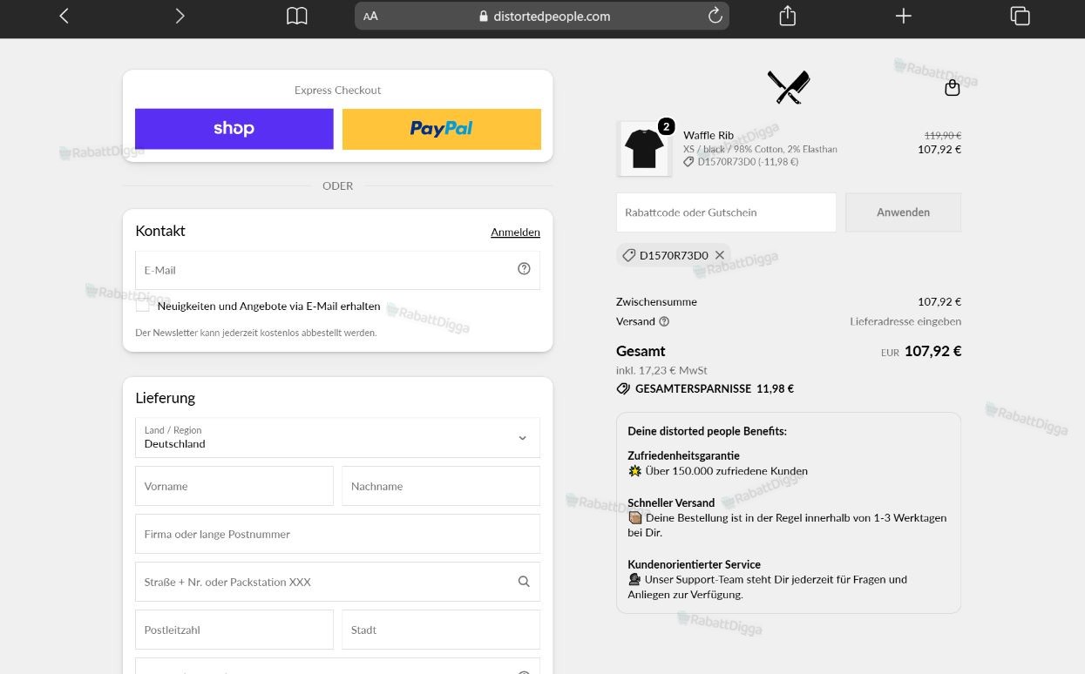Click the GESAMTERSPARNISSE 11,98 € line

pyautogui.click(x=705, y=389)
